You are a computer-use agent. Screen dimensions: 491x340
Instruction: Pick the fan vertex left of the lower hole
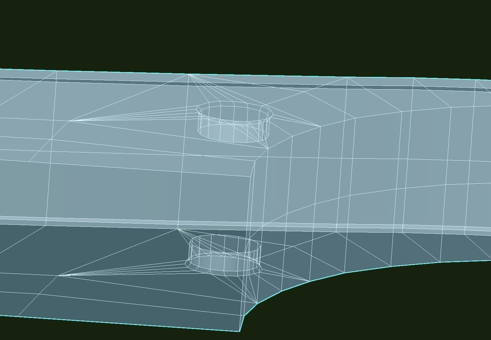(58, 275)
